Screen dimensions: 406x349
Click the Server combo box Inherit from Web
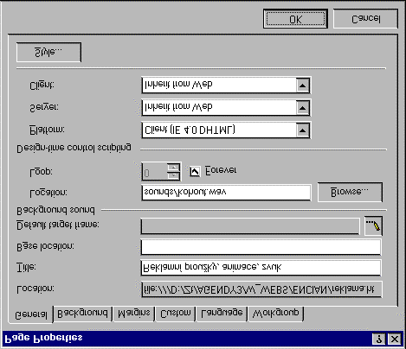pos(226,108)
